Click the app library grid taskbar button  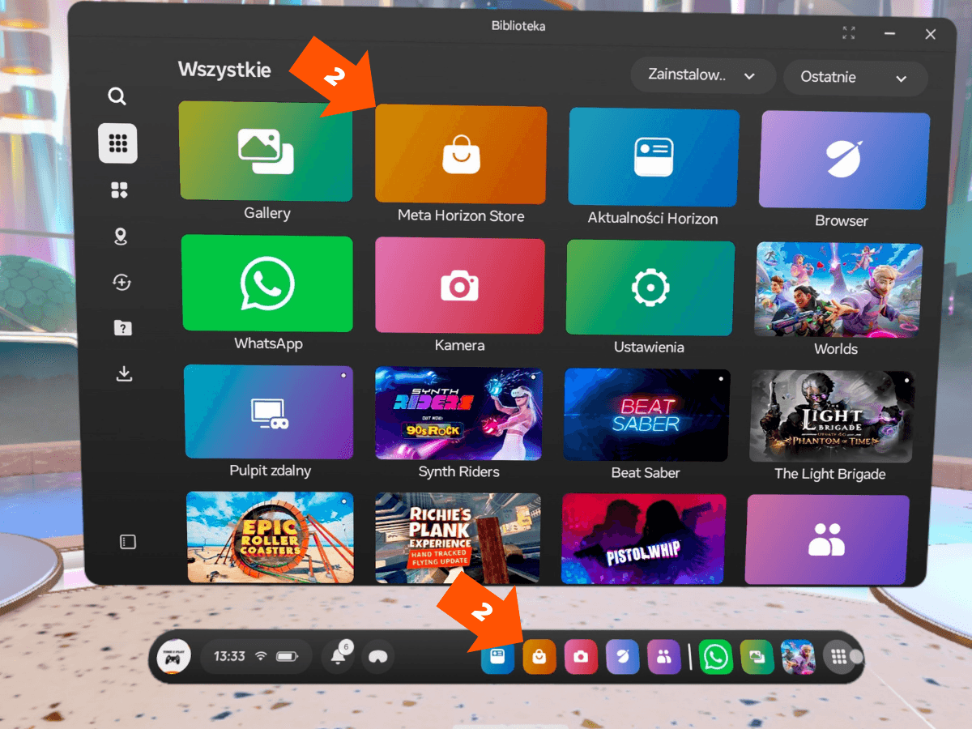(x=840, y=658)
